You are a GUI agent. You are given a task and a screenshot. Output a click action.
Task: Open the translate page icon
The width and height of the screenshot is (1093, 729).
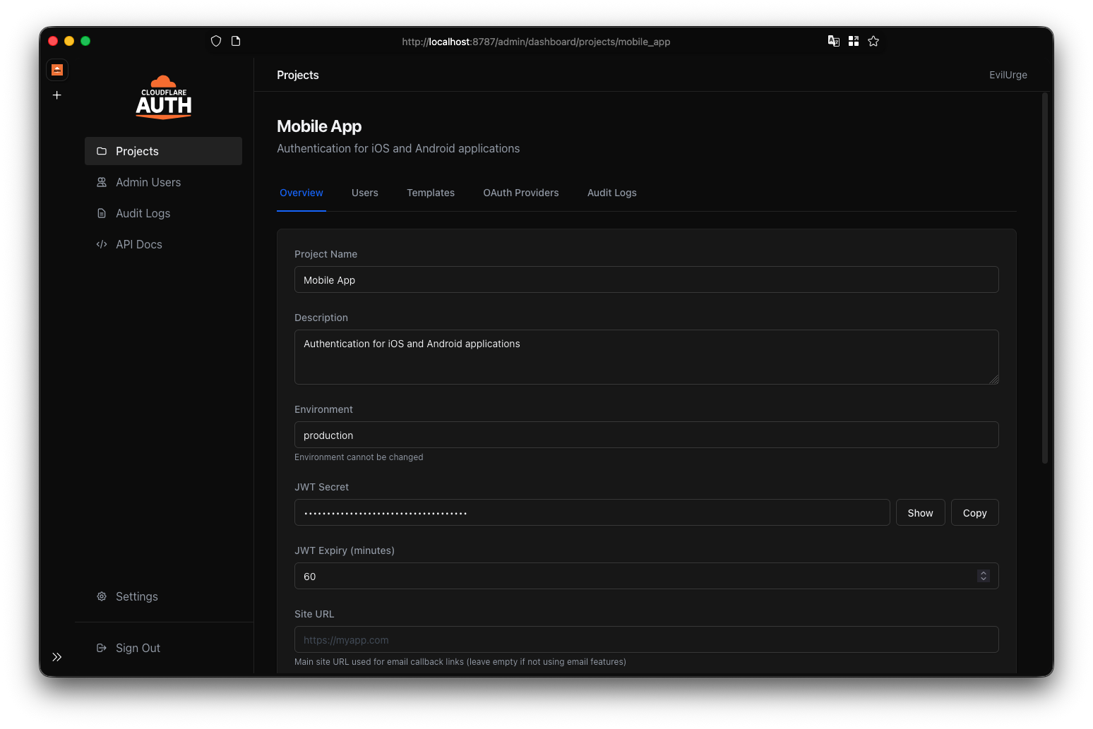(x=834, y=41)
